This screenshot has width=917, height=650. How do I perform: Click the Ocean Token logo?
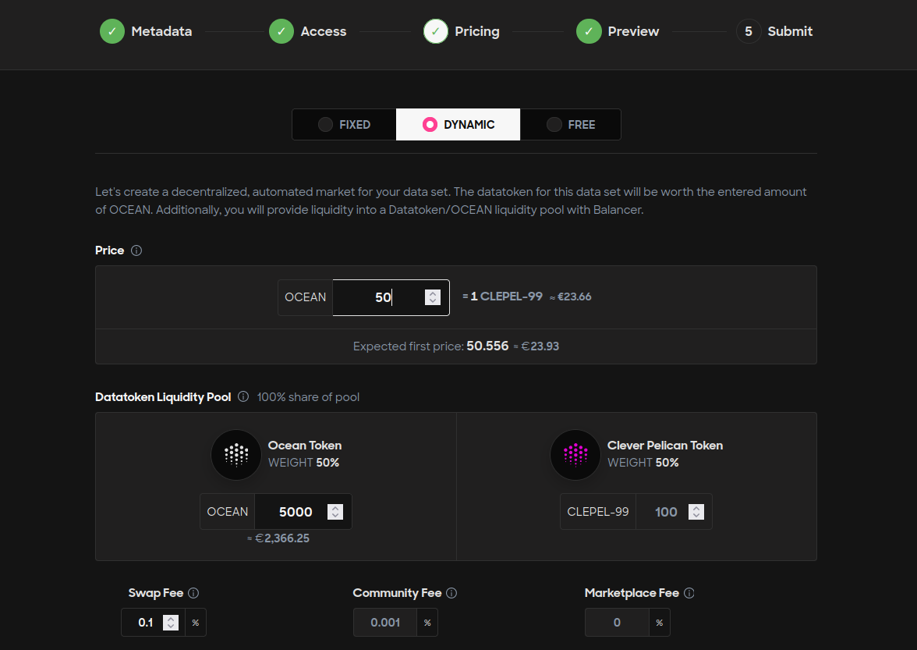(x=236, y=455)
